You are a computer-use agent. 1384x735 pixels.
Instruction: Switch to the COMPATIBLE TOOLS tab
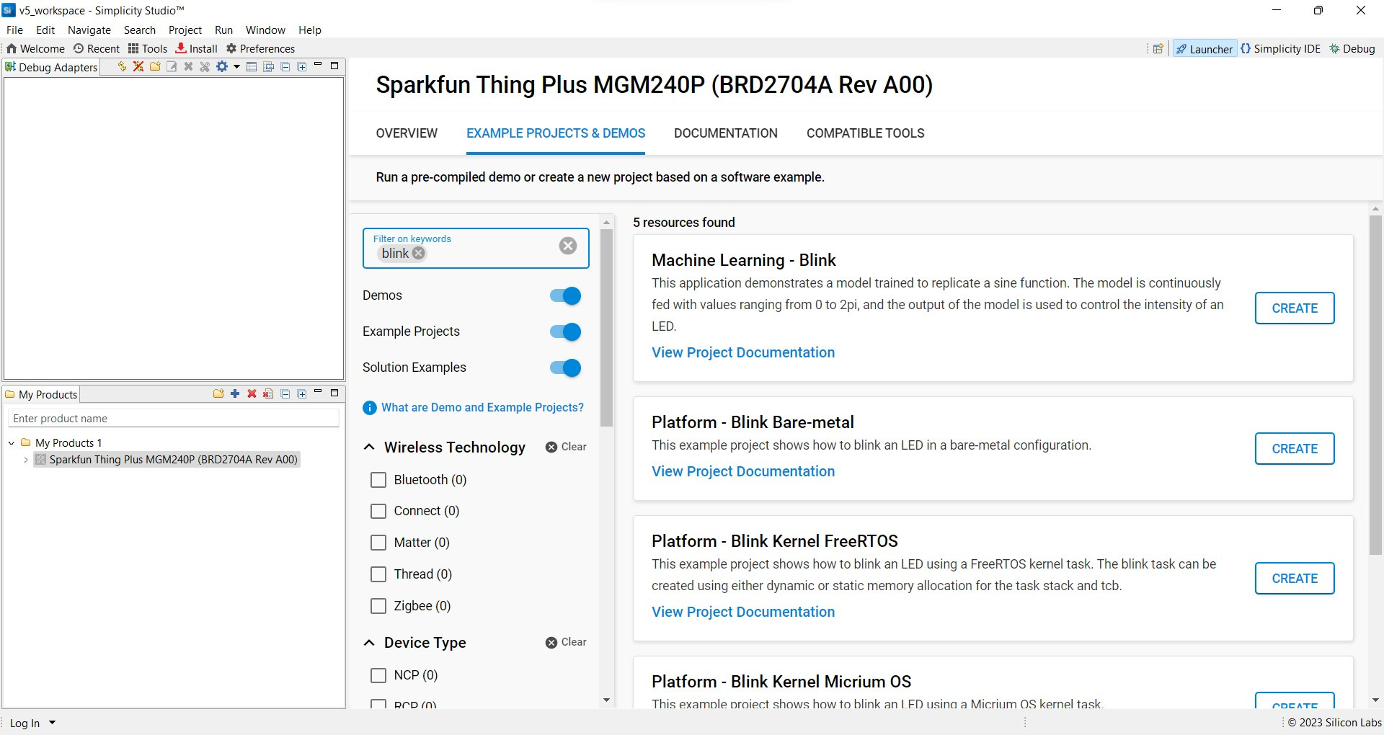tap(866, 133)
